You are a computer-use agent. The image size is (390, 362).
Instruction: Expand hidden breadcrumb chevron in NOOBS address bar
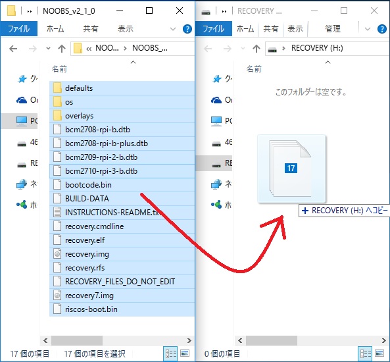[x=89, y=49]
